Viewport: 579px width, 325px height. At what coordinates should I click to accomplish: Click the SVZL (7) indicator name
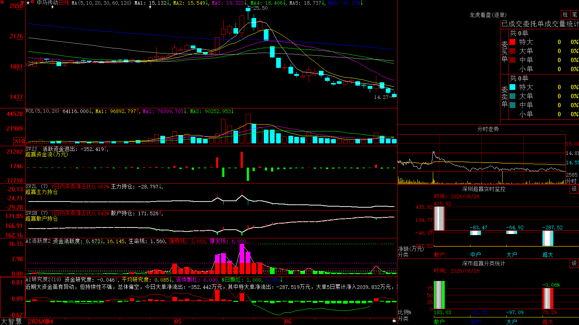coord(37,187)
